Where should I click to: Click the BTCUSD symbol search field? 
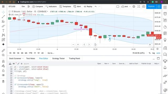(x=12, y=7)
